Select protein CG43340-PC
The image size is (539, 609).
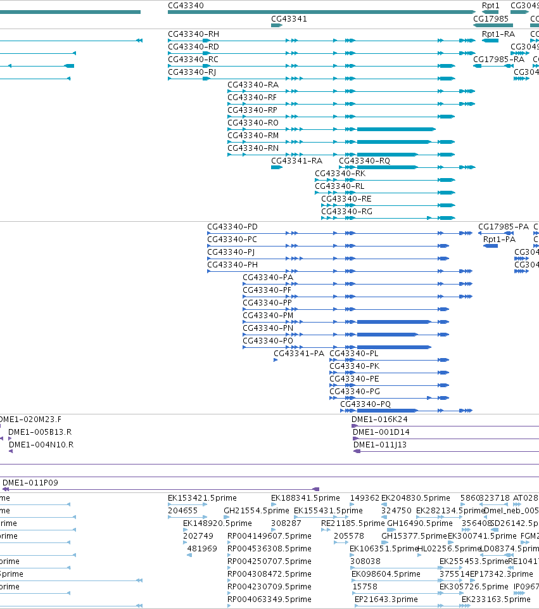(232, 240)
